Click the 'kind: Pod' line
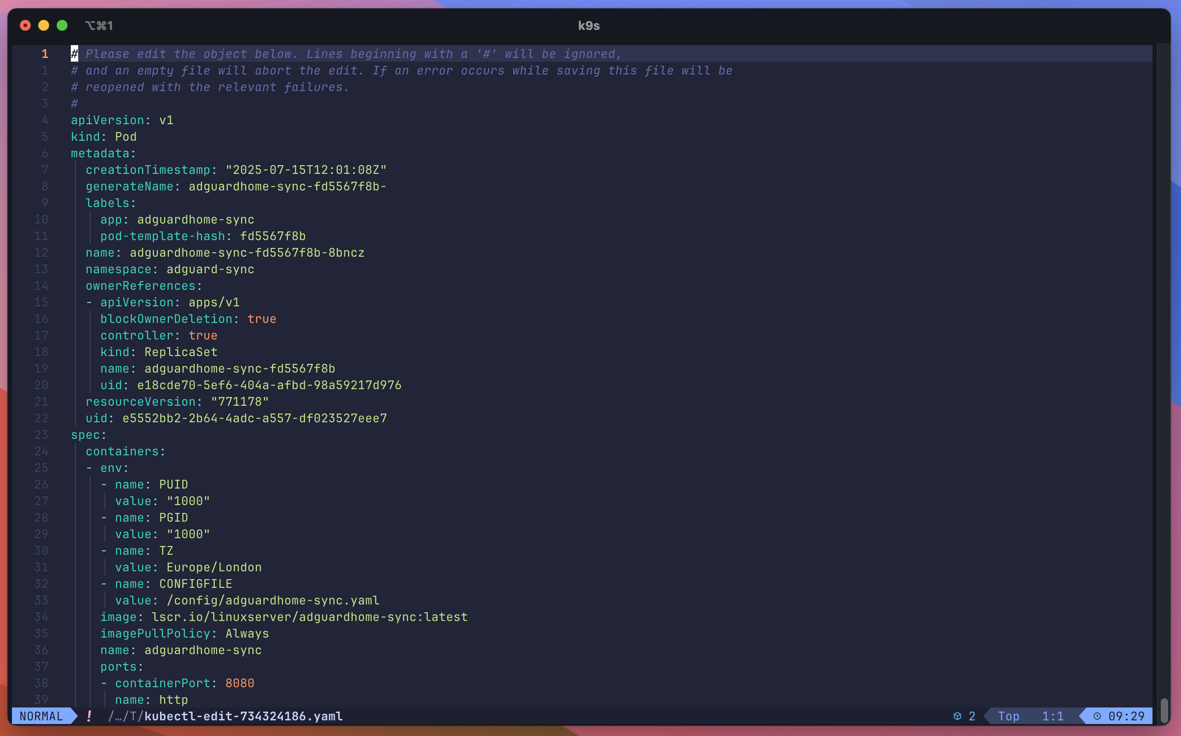This screenshot has height=736, width=1181. tap(103, 137)
